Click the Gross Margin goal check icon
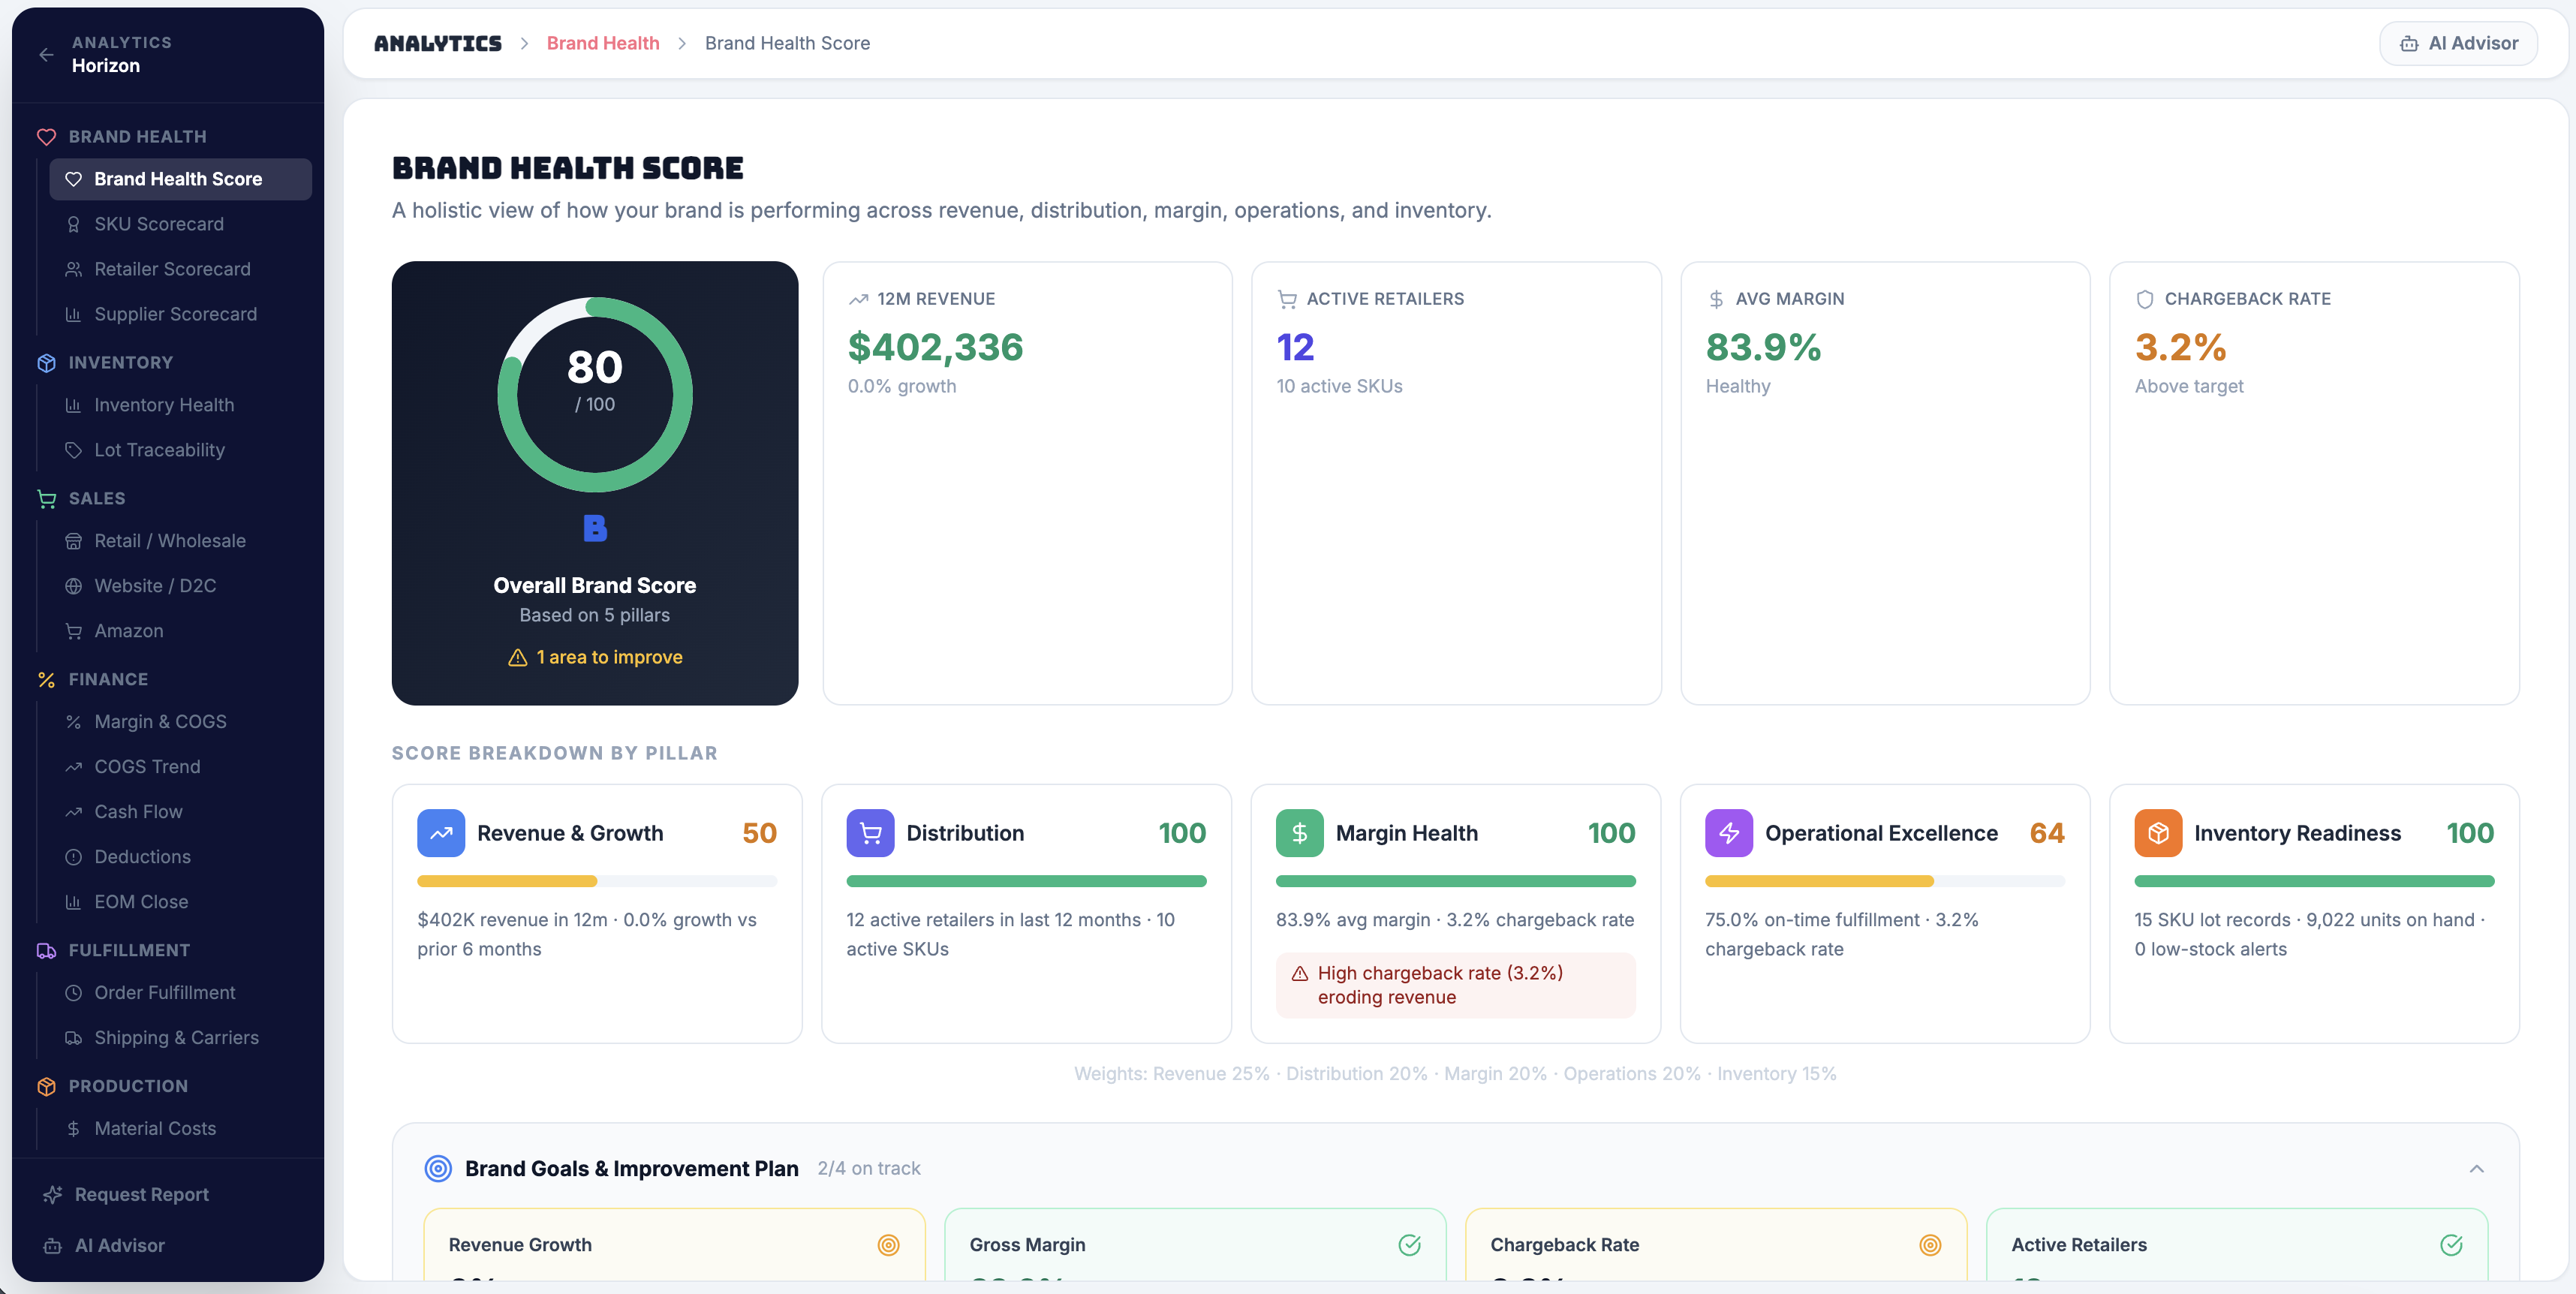2576x1294 pixels. (x=1409, y=1245)
